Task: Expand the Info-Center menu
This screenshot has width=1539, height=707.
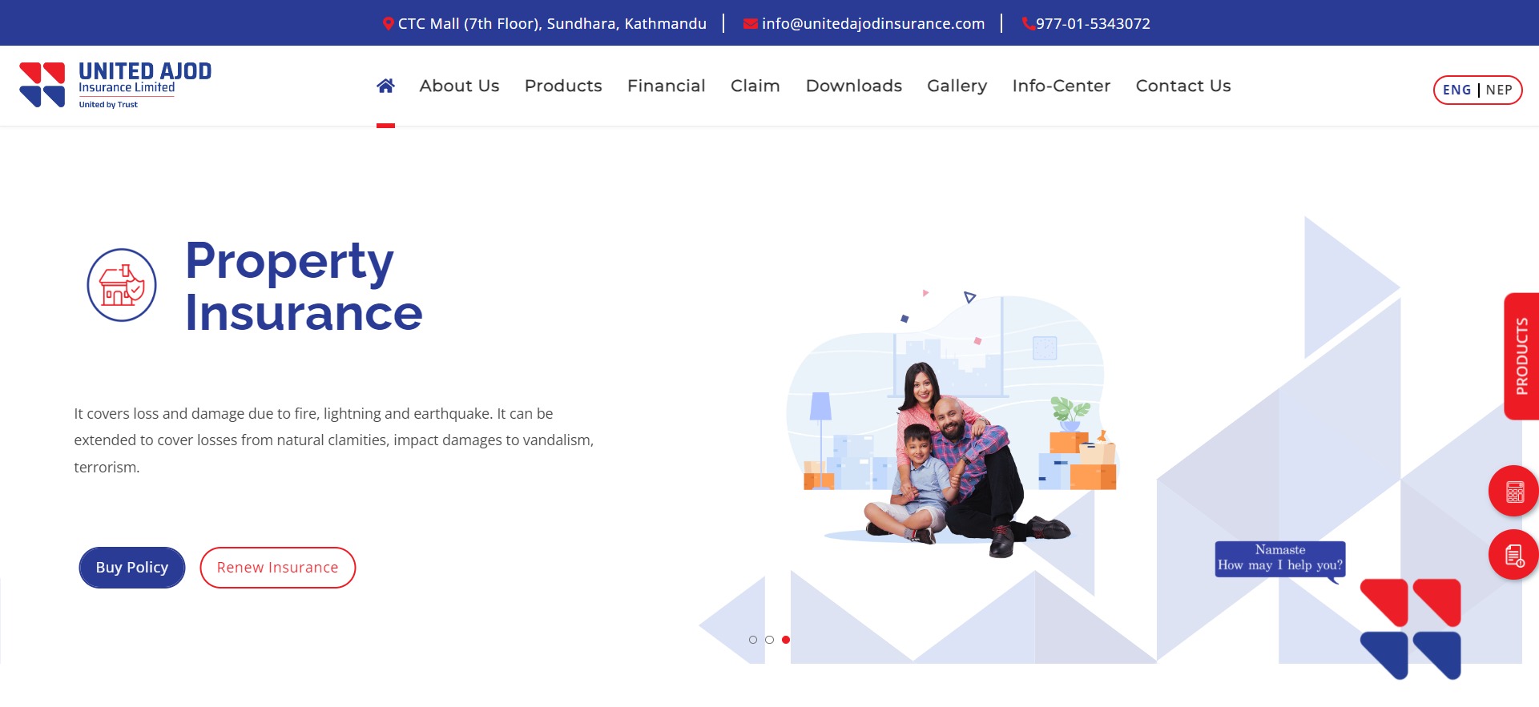Action: tap(1061, 86)
